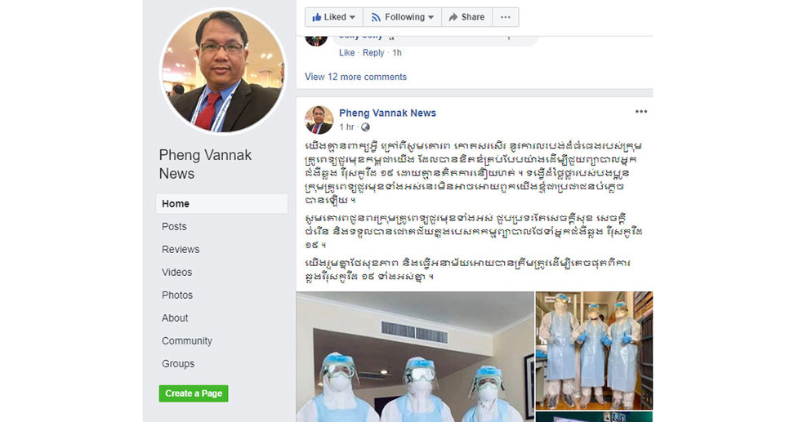
Task: Go to the Reviews section
Action: pyautogui.click(x=181, y=249)
